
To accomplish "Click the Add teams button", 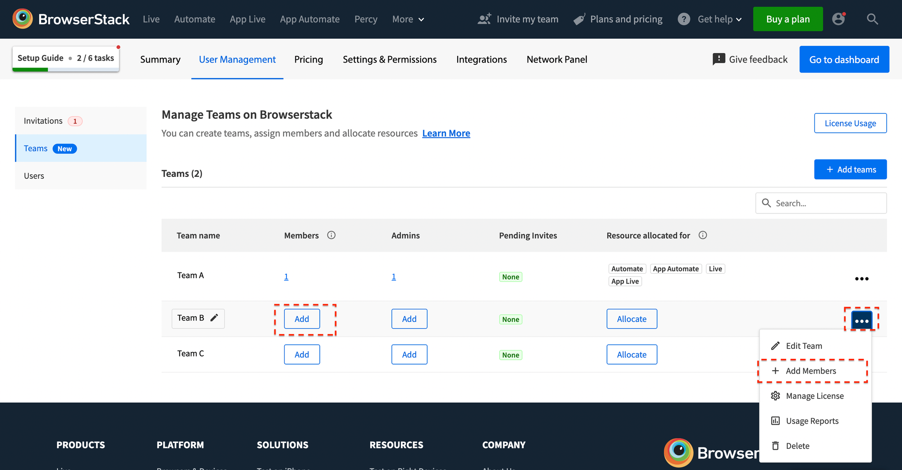I will coord(850,169).
